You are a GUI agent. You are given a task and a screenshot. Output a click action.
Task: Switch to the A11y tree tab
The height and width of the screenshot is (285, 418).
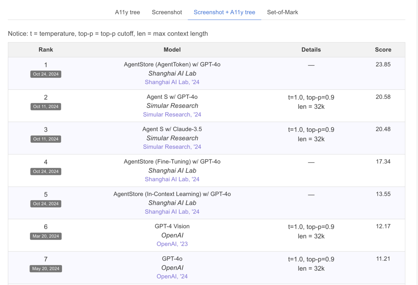127,12
